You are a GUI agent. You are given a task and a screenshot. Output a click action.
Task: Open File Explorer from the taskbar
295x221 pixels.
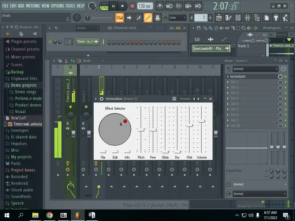[35, 215]
